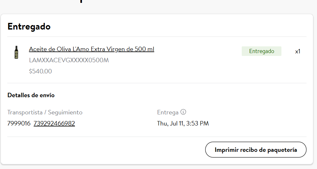
Task: Click the $540.00 price
Action: pos(40,71)
